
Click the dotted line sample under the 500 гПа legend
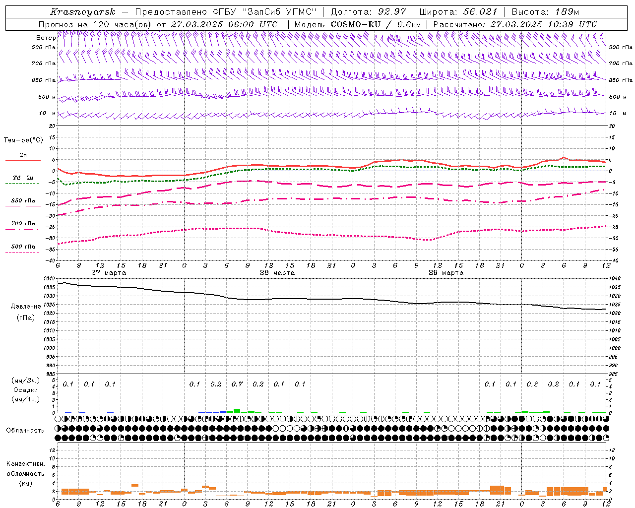click(22, 253)
